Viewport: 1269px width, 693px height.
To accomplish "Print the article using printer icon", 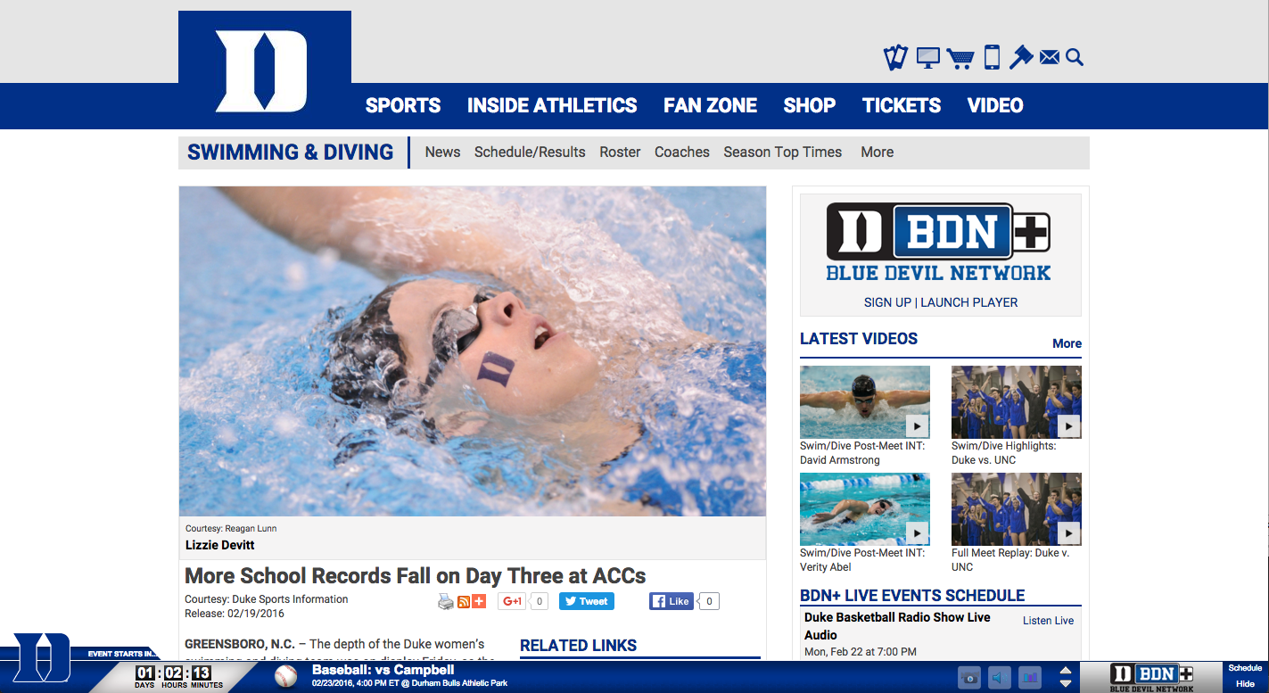I will click(x=446, y=601).
